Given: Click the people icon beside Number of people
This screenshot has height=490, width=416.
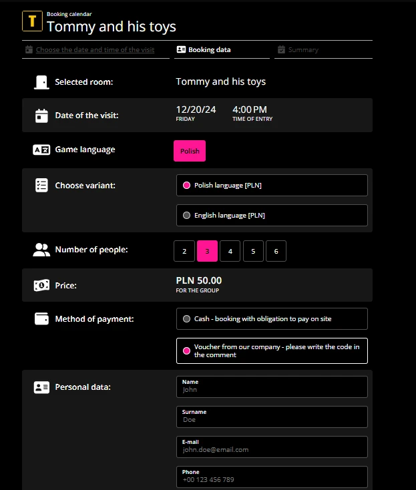Looking at the screenshot, I should [41, 250].
